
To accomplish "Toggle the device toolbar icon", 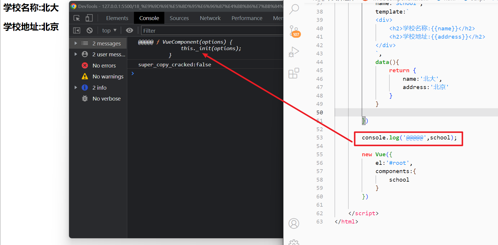I will (x=89, y=18).
